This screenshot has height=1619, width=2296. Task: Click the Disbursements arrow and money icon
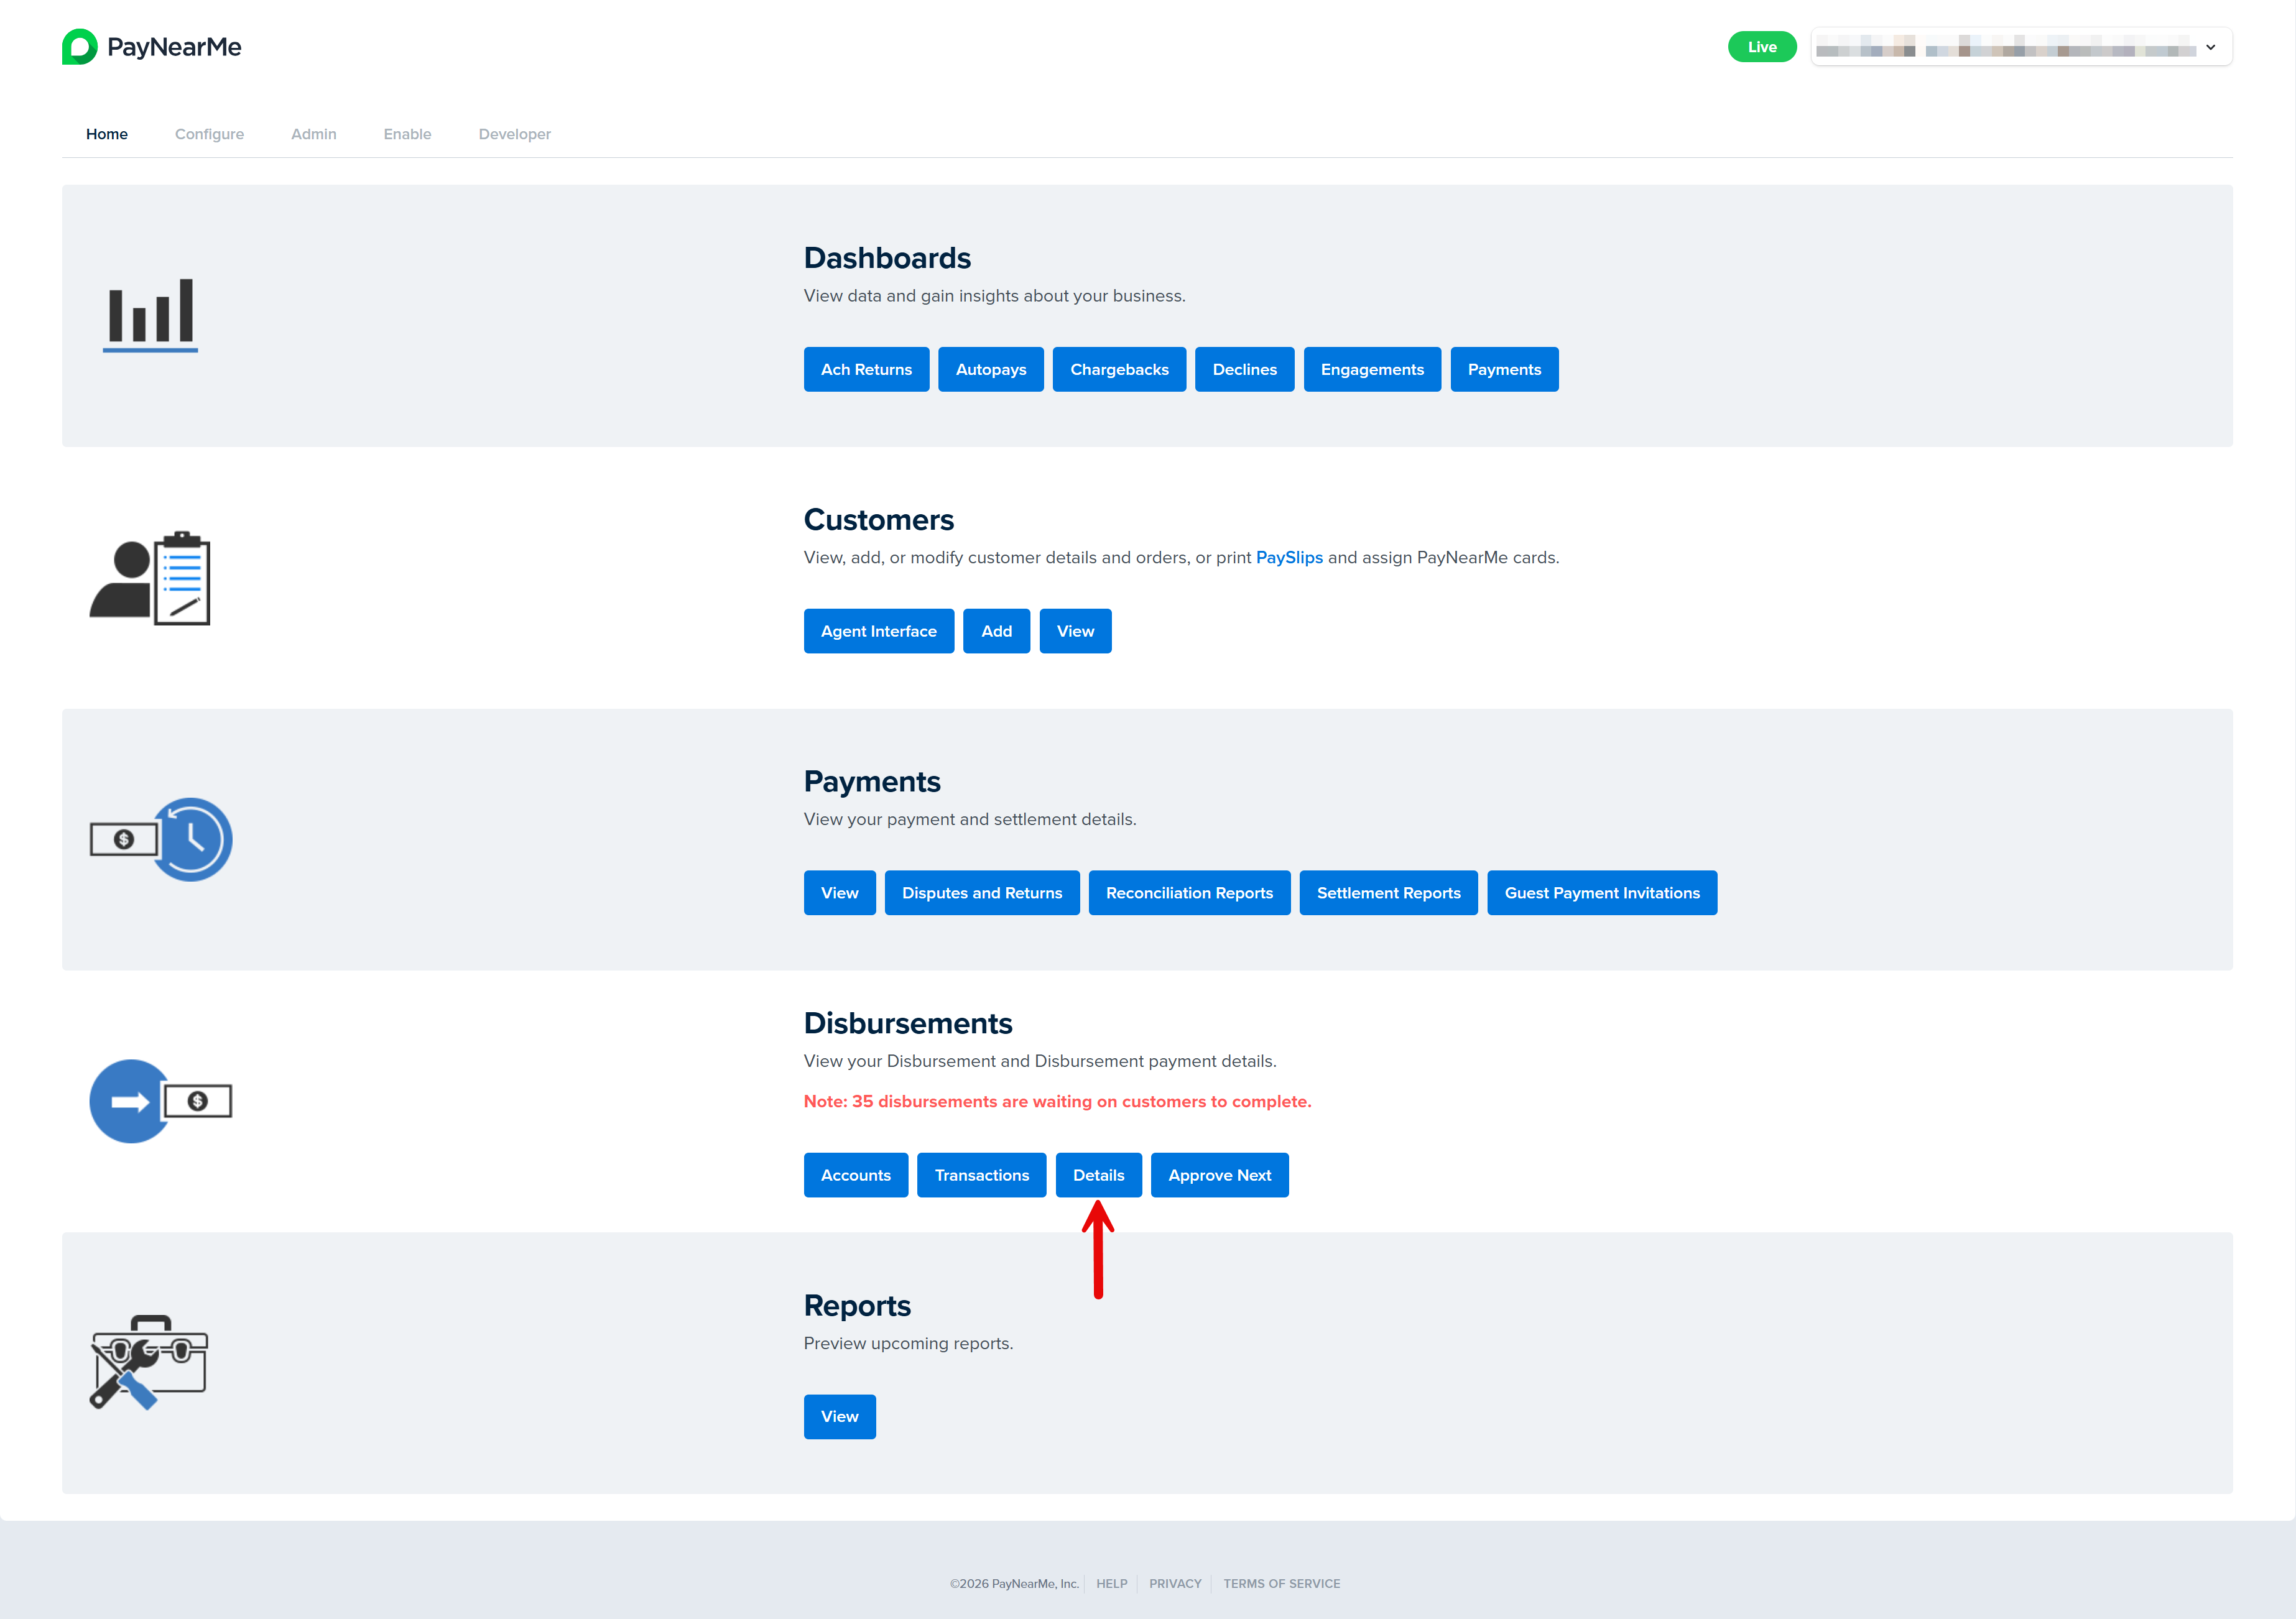click(161, 1101)
